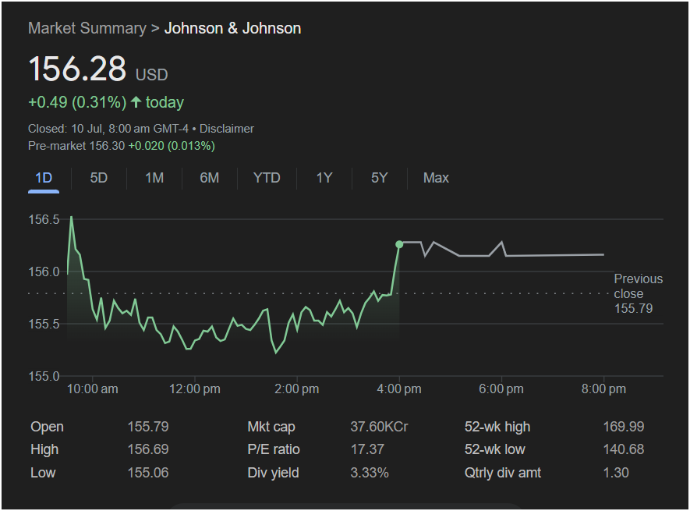The width and height of the screenshot is (690, 511).
Task: Click the 155.0 y-axis label
Action: pyautogui.click(x=44, y=376)
